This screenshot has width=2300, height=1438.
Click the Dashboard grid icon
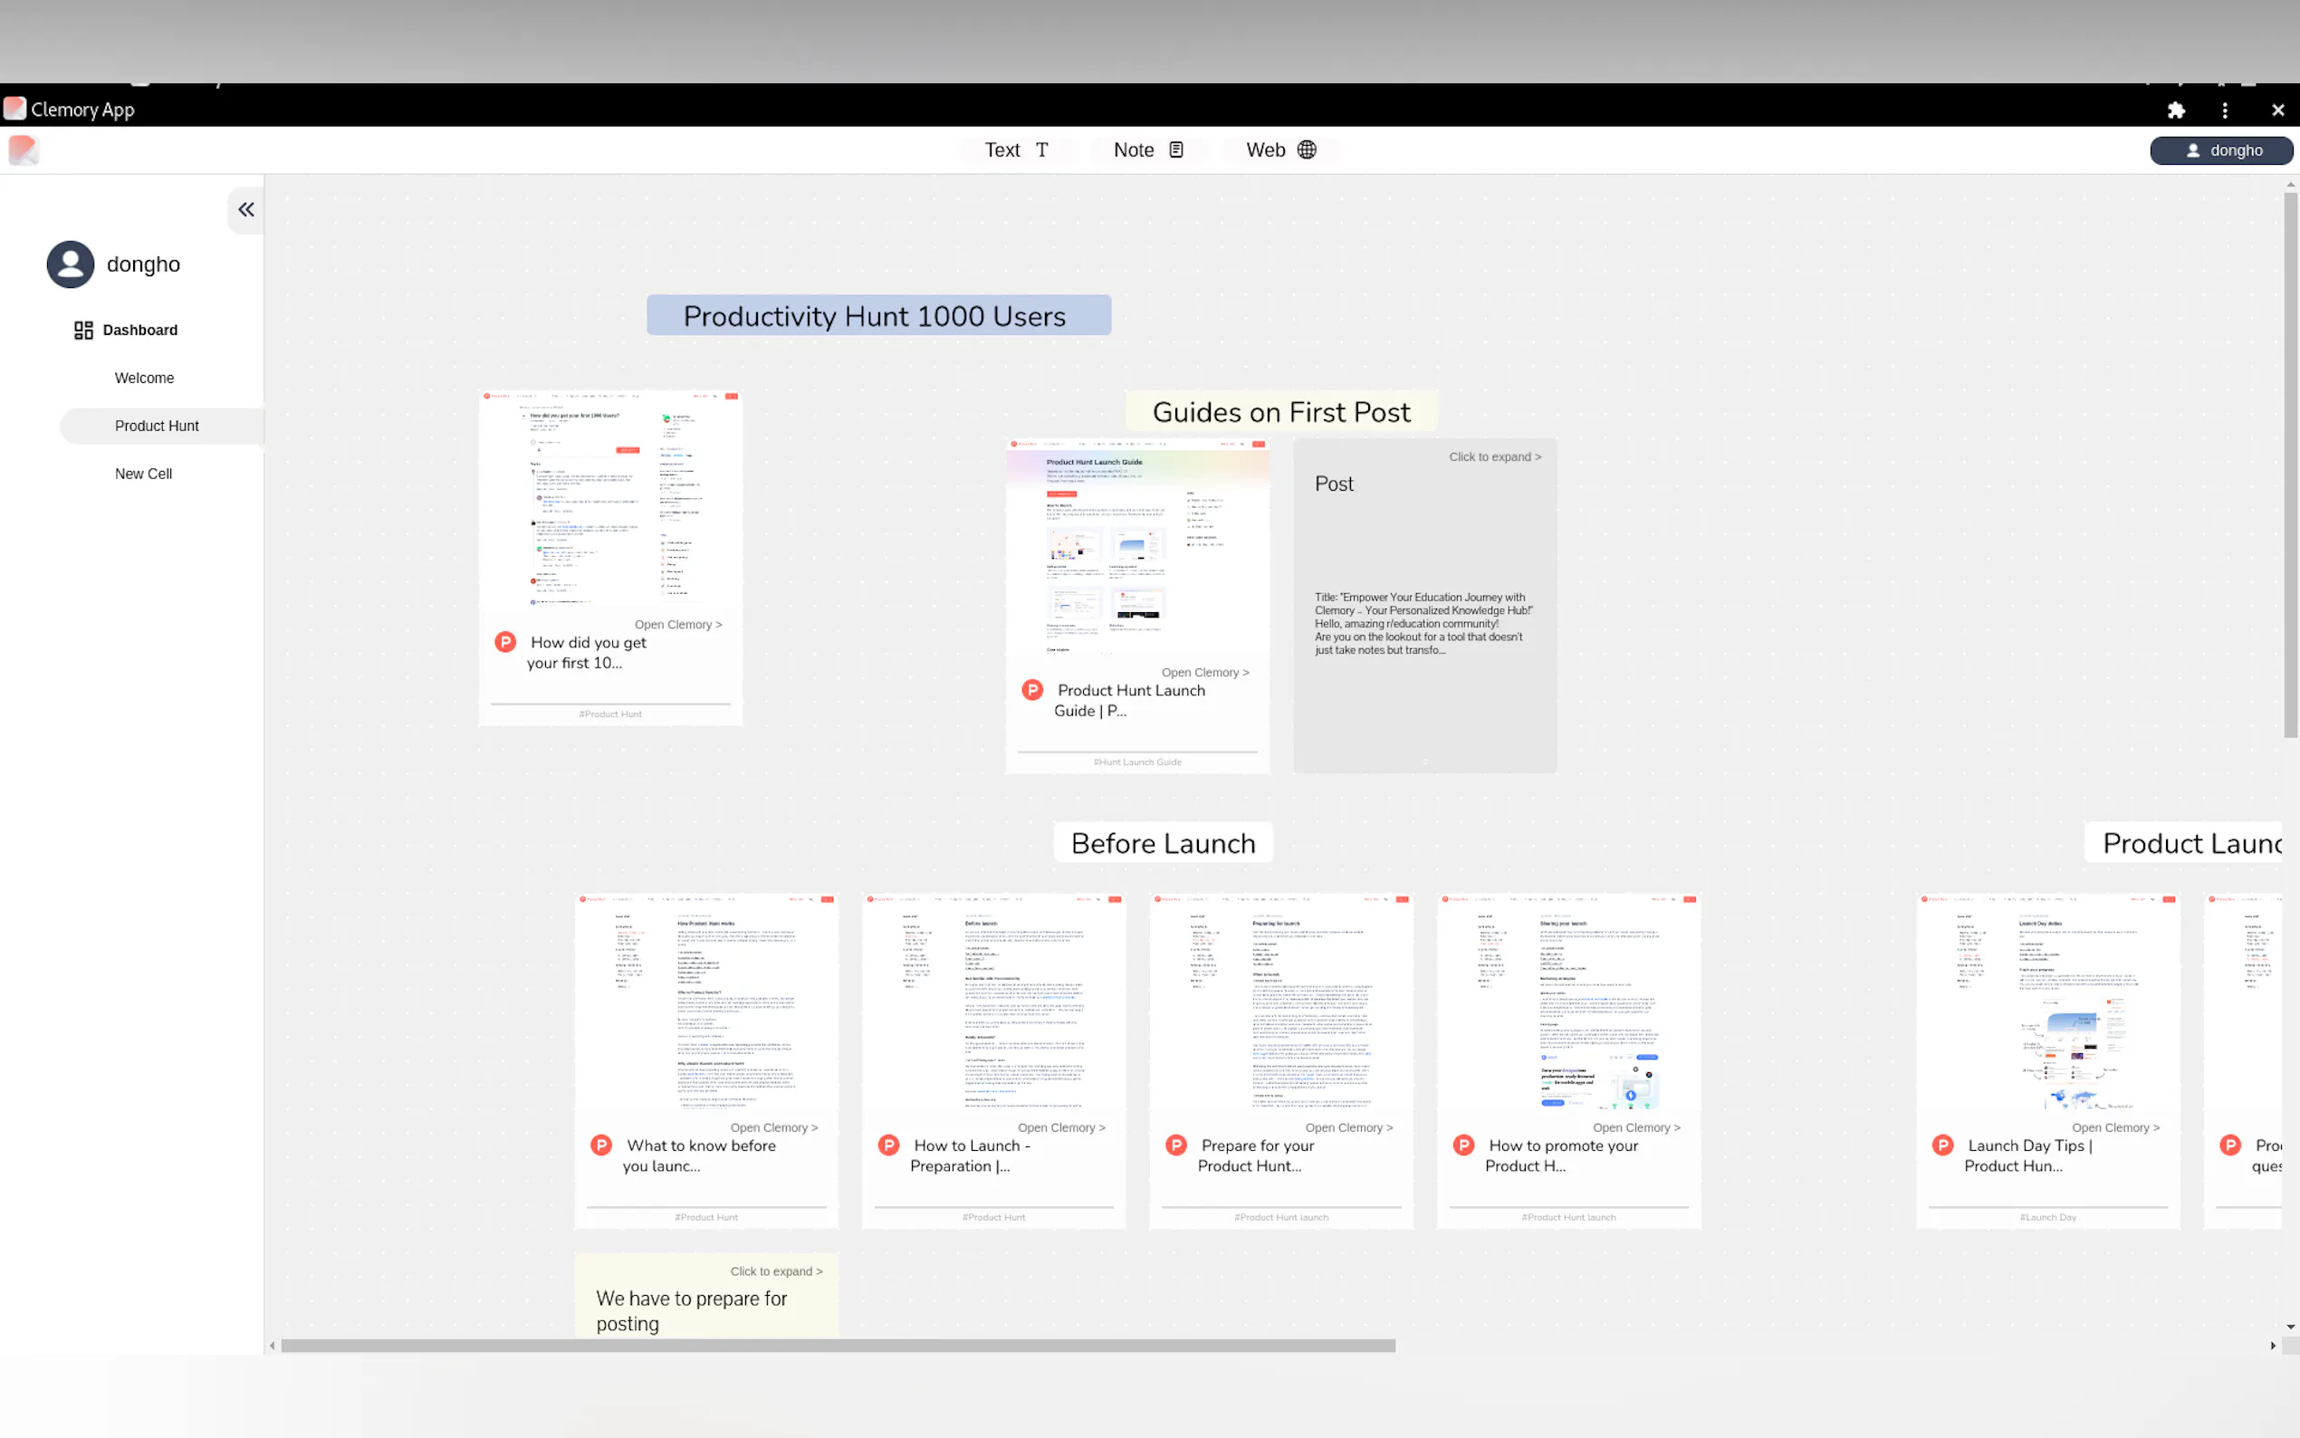[x=83, y=330]
